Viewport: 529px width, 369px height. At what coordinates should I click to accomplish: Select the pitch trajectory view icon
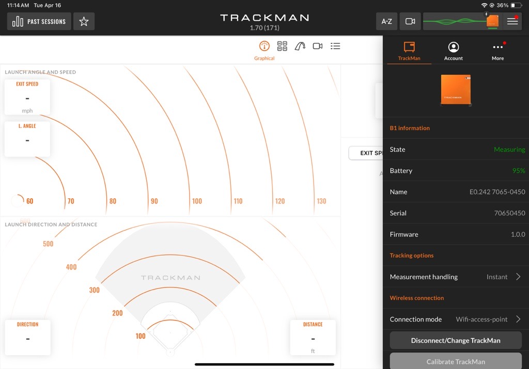click(300, 46)
